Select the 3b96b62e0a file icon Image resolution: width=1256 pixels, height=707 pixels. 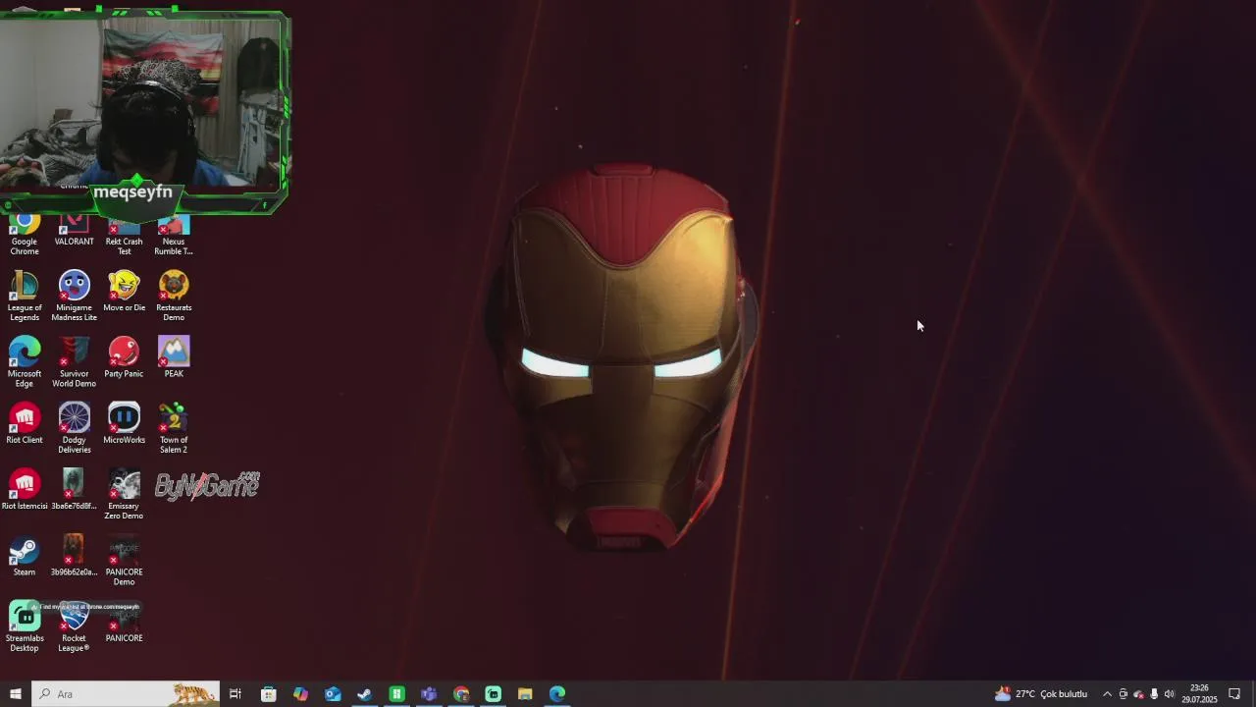[x=75, y=555]
